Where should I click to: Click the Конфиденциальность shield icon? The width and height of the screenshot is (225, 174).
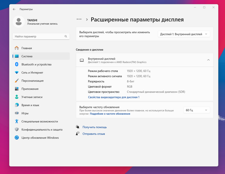pos(17,129)
